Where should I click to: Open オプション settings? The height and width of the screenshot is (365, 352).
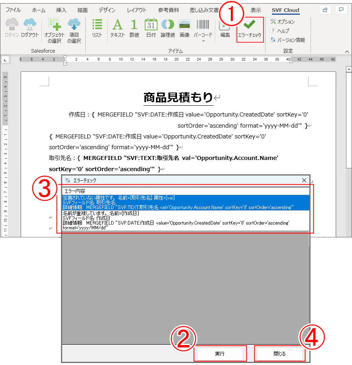click(283, 22)
